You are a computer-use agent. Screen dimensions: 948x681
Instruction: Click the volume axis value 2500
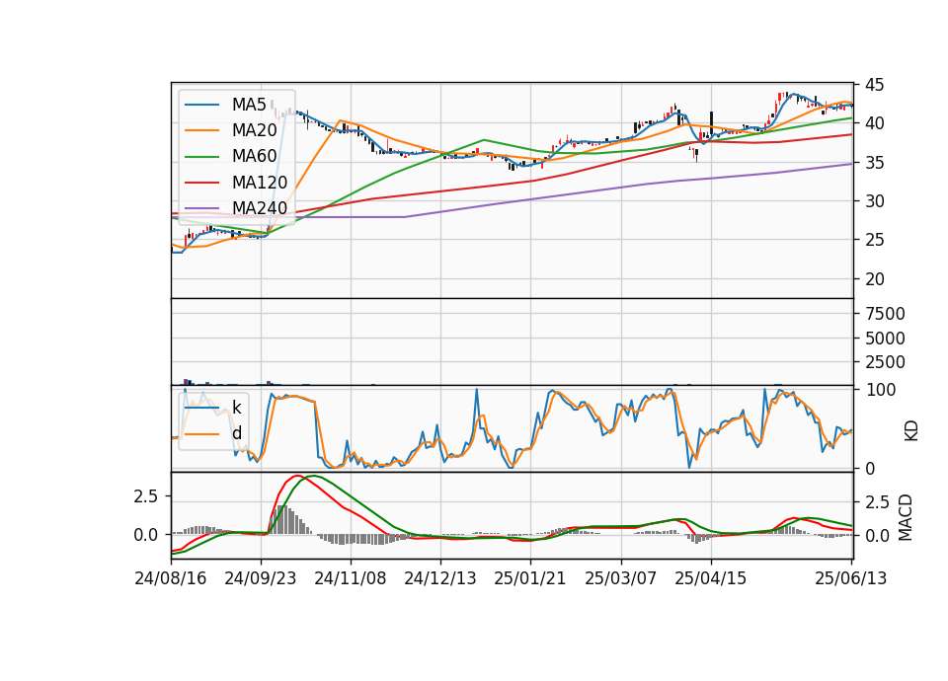click(x=885, y=362)
